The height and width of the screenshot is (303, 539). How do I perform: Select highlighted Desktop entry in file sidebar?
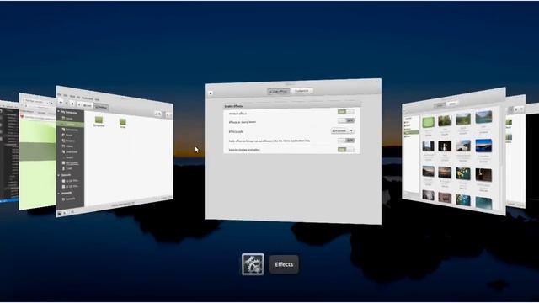pyautogui.click(x=70, y=124)
